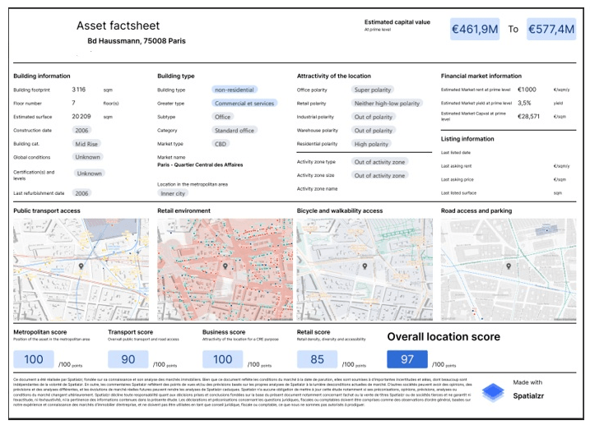The width and height of the screenshot is (590, 430).
Task: Click the €461,9M capital value box
Action: coord(475,30)
